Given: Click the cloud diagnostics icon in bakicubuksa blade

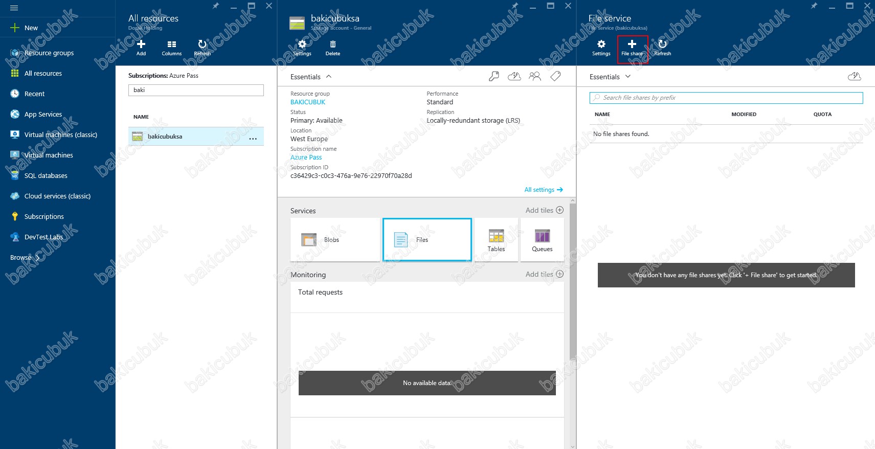Looking at the screenshot, I should coord(514,76).
